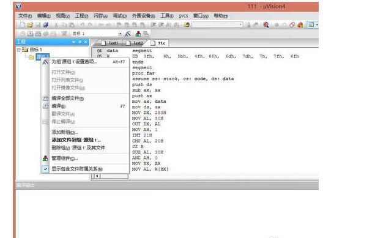Switch to the Text2 editor tab
Viewport: 375px width, 238px height.
click(135, 43)
